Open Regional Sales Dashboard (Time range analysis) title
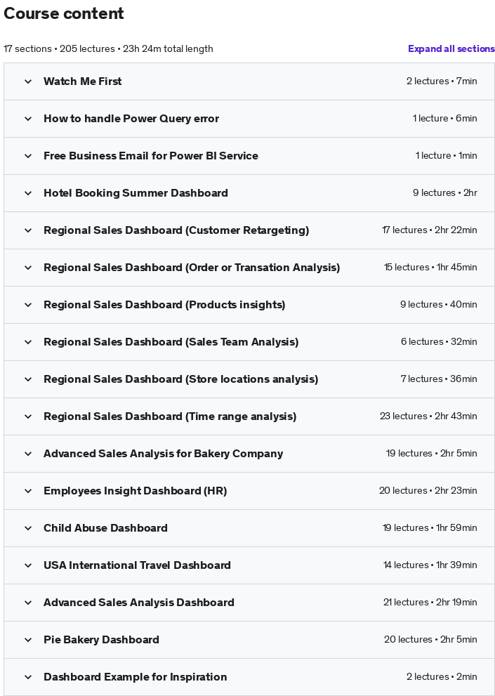The width and height of the screenshot is (495, 696). pyautogui.click(x=170, y=416)
